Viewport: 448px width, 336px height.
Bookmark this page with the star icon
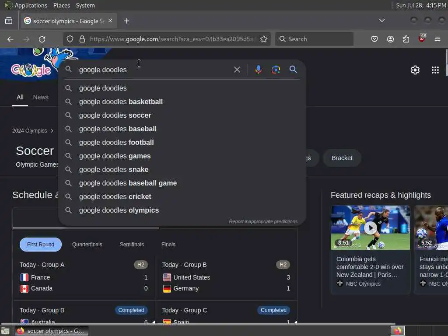[264, 39]
